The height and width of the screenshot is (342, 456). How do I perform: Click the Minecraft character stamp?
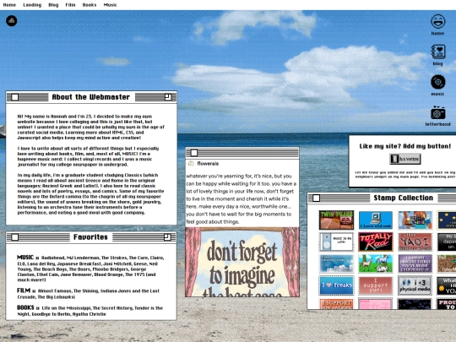415,220
